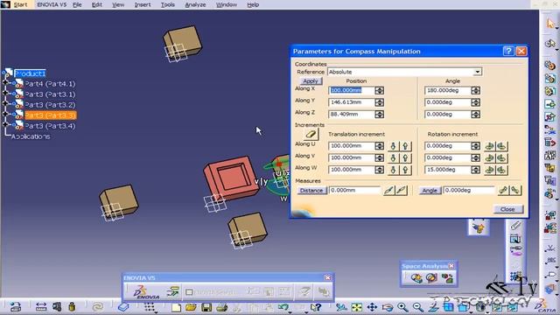Rotate negatively about V icon
The image size is (560, 315).
click(x=490, y=157)
